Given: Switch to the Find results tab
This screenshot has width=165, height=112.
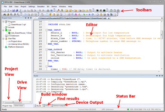Looking at the screenshot, I should tap(46, 105).
